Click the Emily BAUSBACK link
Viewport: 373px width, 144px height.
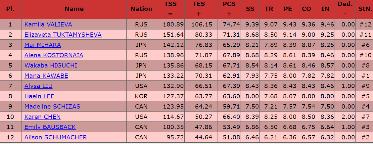(x=50, y=127)
